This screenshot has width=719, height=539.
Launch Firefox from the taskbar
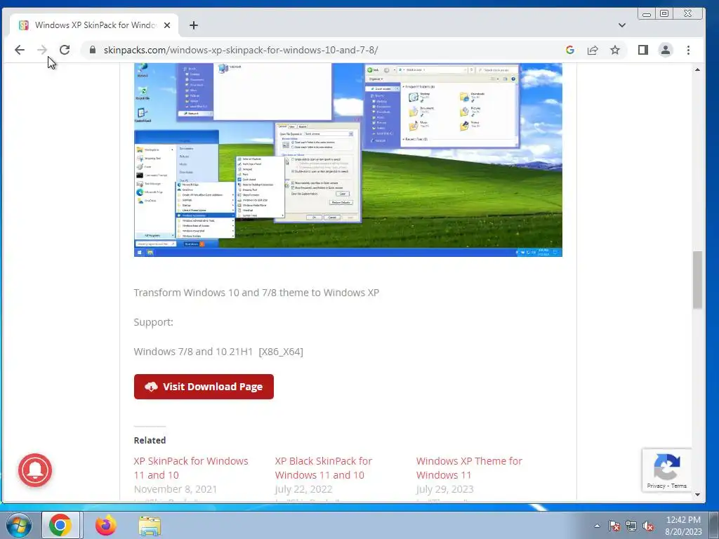click(105, 525)
